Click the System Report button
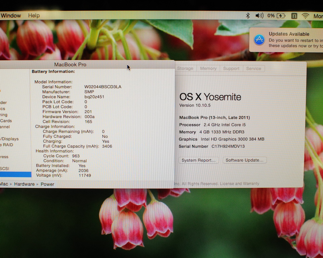The height and width of the screenshot is (258, 323). (x=199, y=160)
